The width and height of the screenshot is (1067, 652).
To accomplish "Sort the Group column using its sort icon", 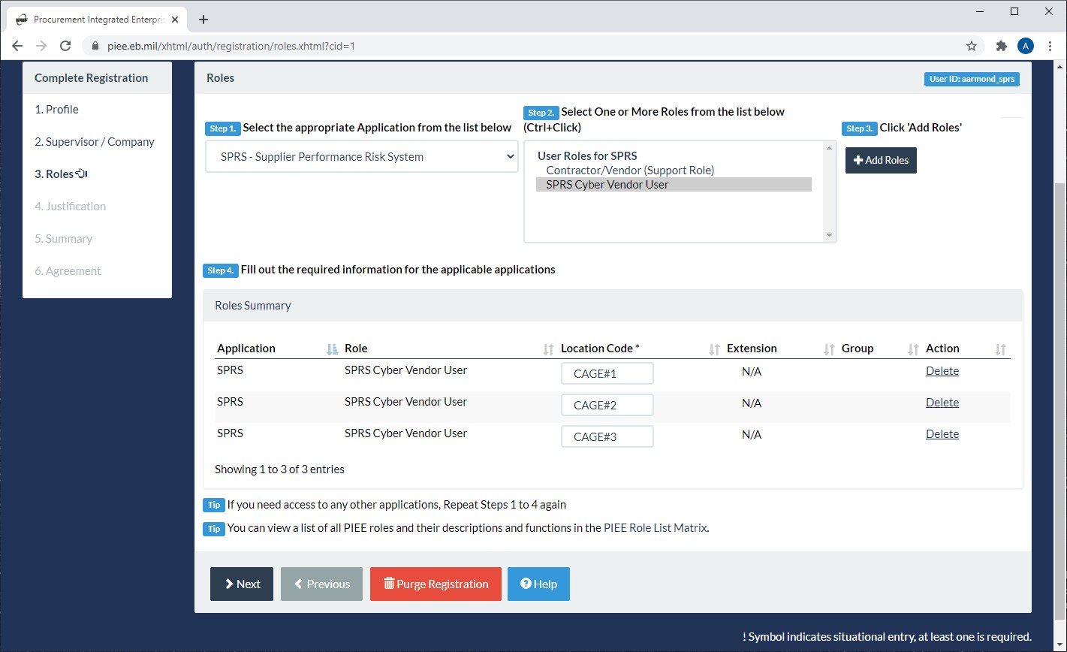I will coord(912,349).
